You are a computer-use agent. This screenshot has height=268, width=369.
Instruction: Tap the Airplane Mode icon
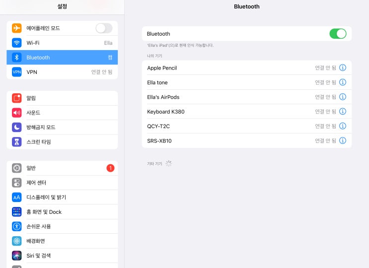coord(17,28)
